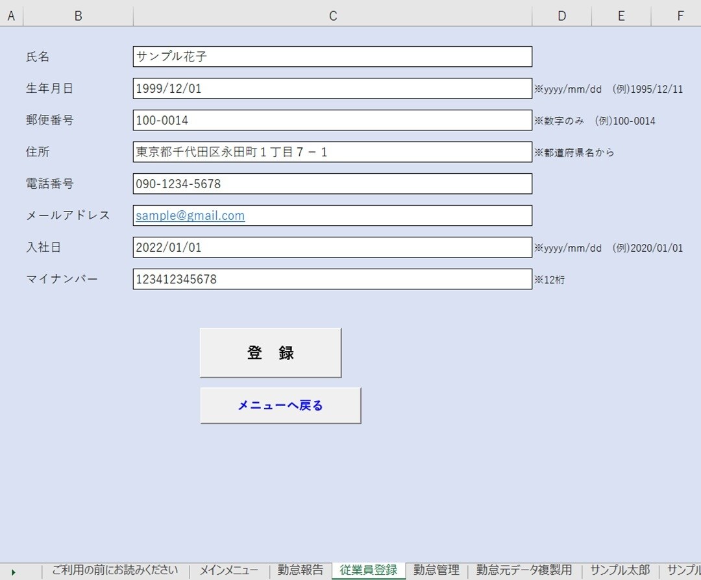701x580 pixels.
Task: Click the ※数字のみ (例)100-0014 hint
Action: coord(595,121)
